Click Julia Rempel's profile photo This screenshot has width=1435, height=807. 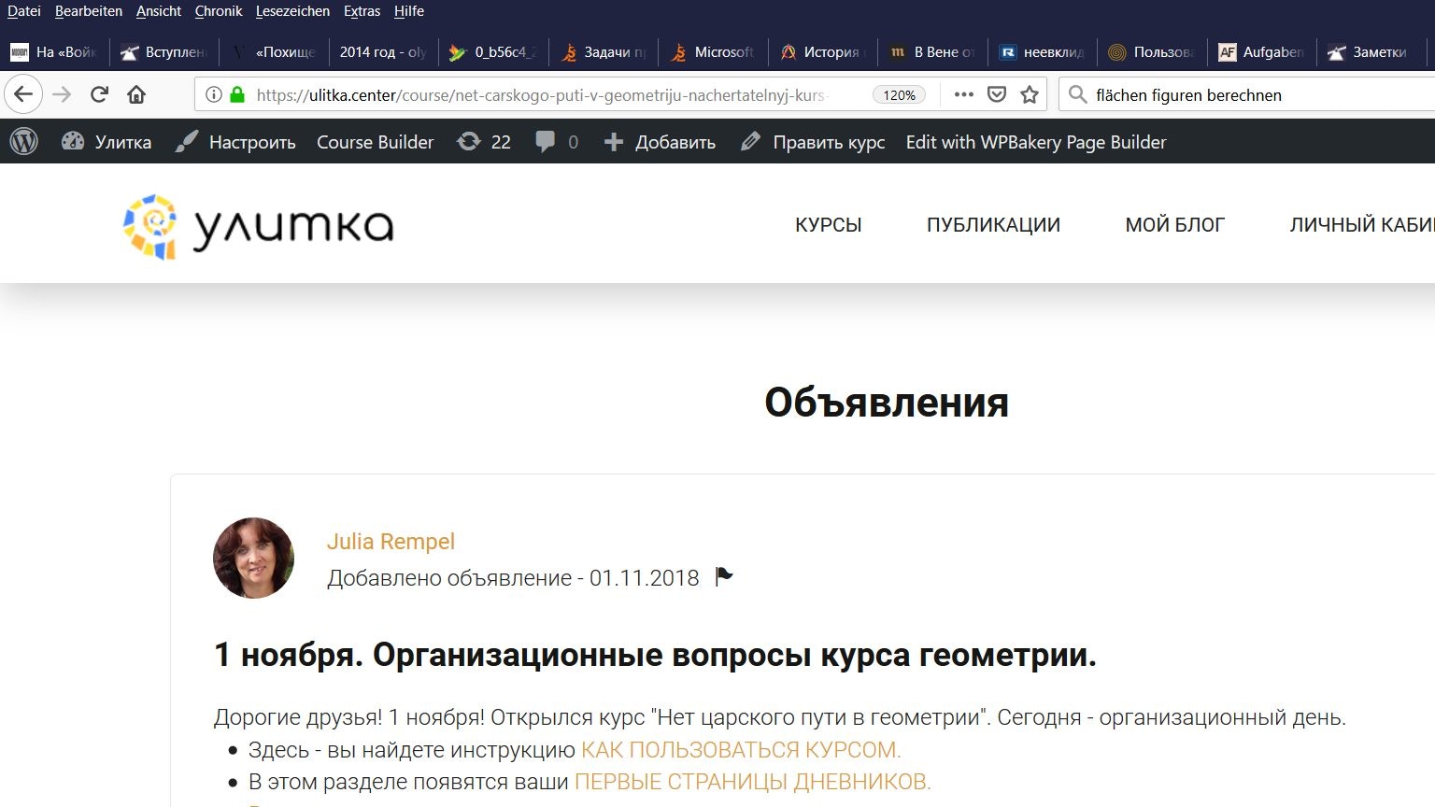pyautogui.click(x=253, y=558)
